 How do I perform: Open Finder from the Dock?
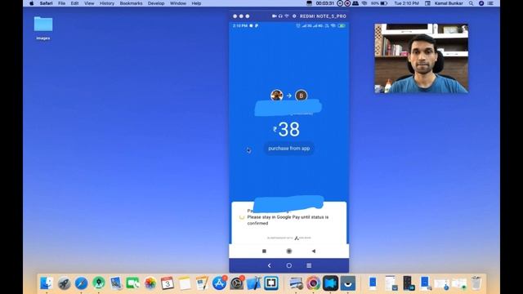click(x=47, y=283)
